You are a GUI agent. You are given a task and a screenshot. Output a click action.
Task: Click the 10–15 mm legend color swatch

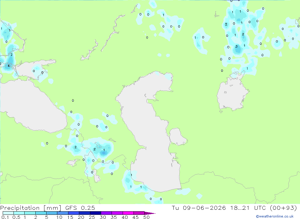[63, 213]
